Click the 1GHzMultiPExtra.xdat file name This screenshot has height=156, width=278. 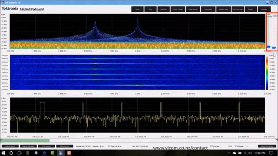pyautogui.click(x=32, y=9)
